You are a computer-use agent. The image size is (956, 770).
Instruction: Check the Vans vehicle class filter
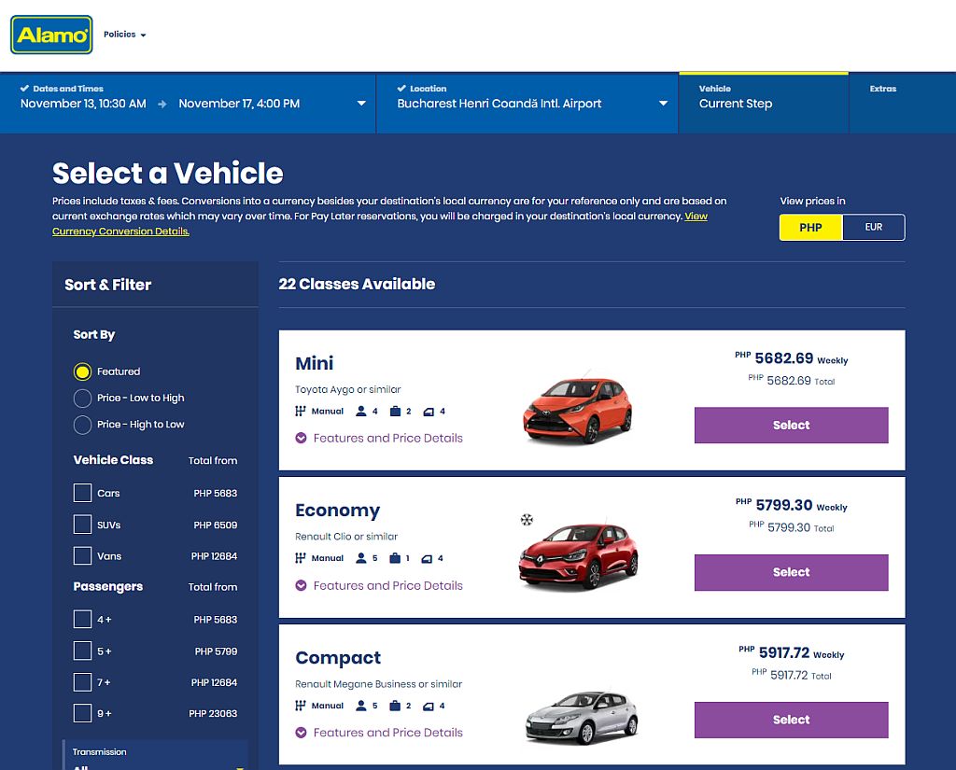pyautogui.click(x=82, y=555)
